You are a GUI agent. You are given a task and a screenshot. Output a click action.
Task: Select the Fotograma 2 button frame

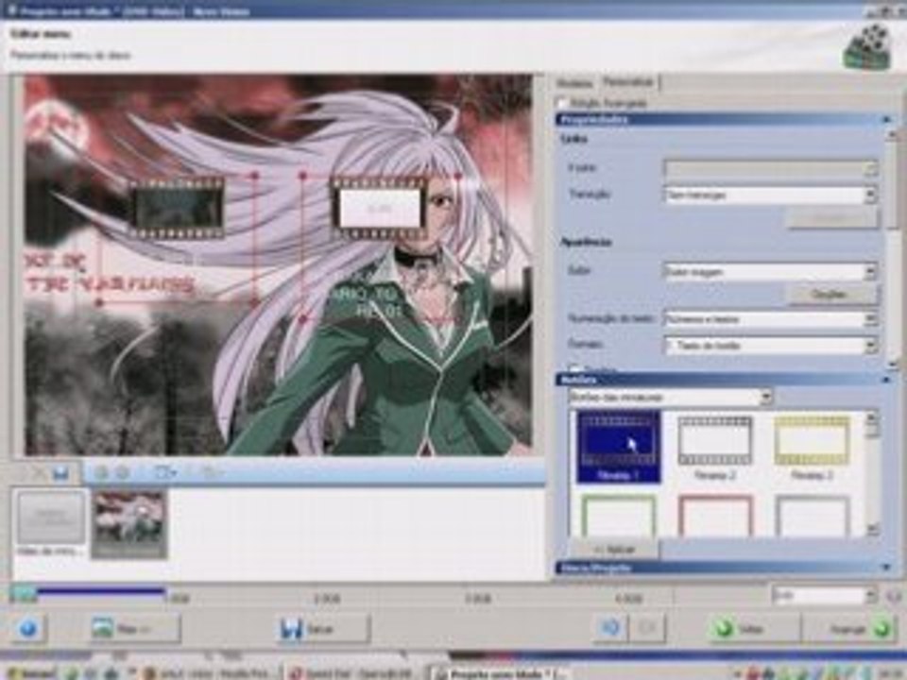pyautogui.click(x=715, y=447)
